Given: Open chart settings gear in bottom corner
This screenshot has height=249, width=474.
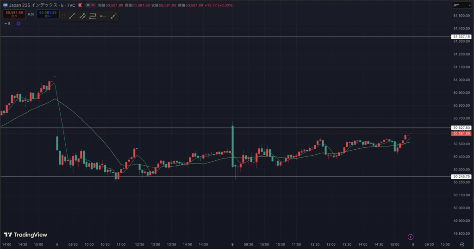Looking at the screenshot, I should tap(462, 244).
